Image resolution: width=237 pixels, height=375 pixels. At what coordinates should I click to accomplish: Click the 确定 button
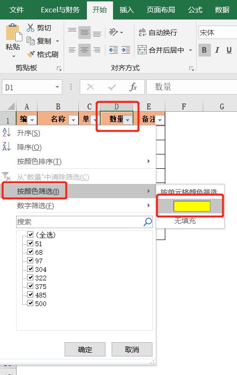(x=85, y=349)
